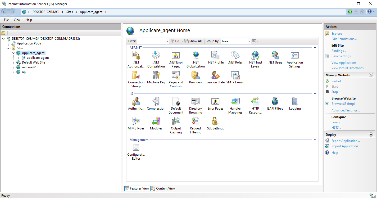This screenshot has height=198, width=377.
Task: Open the Directory Browsing feature
Action: (x=196, y=102)
